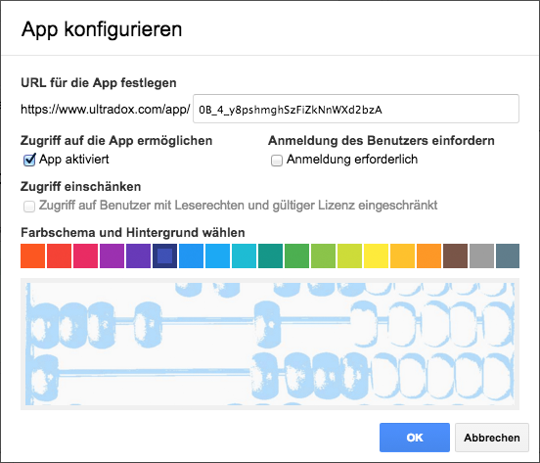Viewport: 540px width, 463px height.
Task: Confirm with the OK button
Action: click(x=415, y=438)
